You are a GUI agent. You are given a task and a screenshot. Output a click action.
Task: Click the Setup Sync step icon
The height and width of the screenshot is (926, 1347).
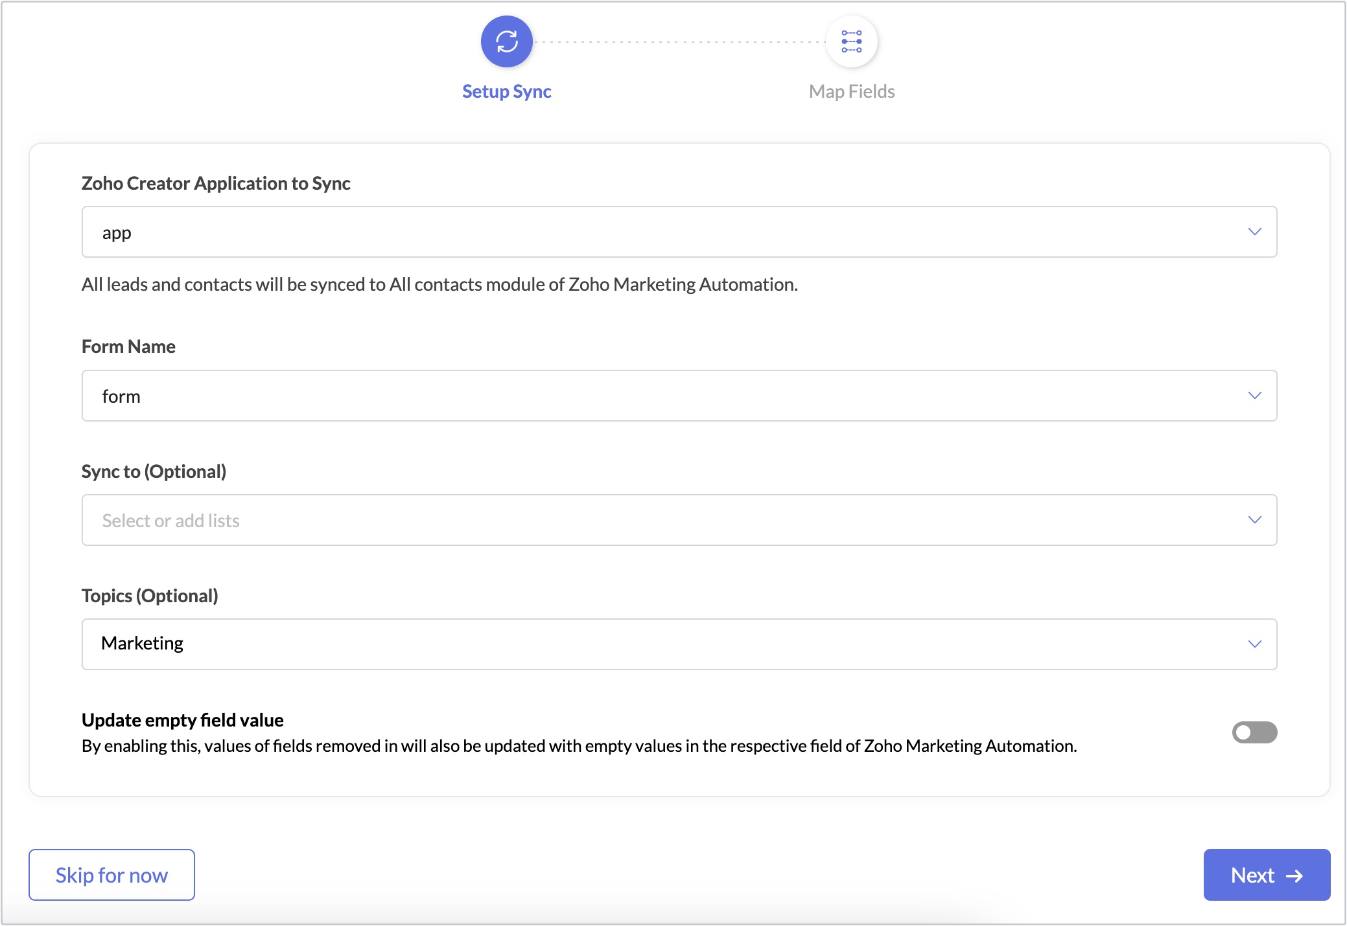506,41
